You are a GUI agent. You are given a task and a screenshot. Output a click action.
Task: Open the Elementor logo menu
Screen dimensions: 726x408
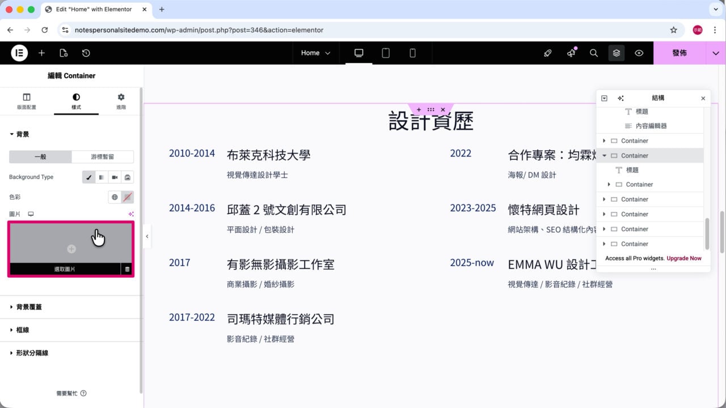(x=19, y=53)
